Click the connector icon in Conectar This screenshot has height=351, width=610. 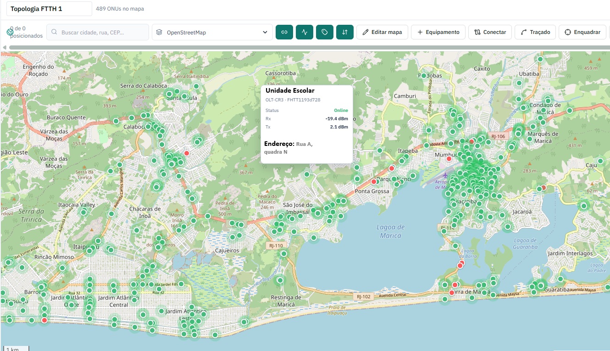pos(477,32)
